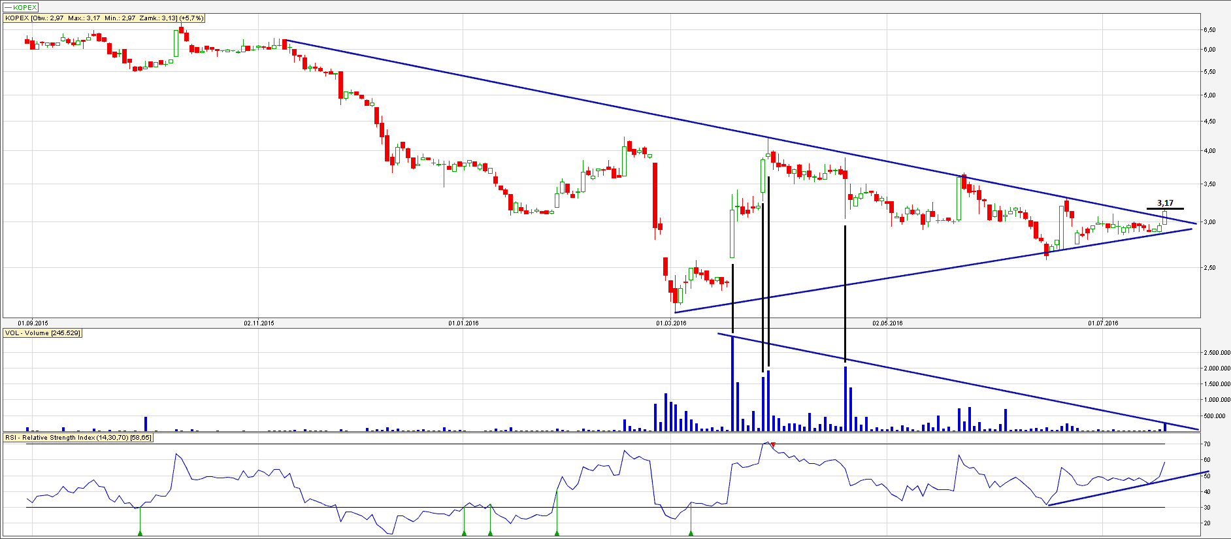Click the second green RSI arrow from left
The height and width of the screenshot is (539, 1231).
[x=464, y=533]
